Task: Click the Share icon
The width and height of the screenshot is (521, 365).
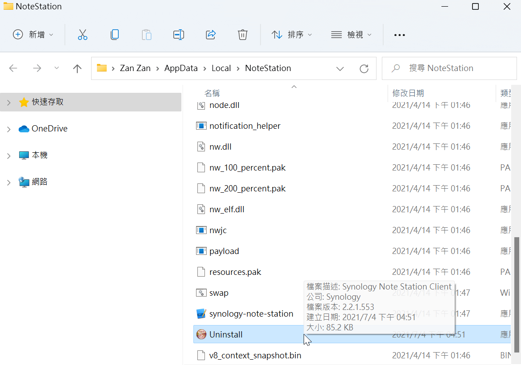Action: click(211, 35)
